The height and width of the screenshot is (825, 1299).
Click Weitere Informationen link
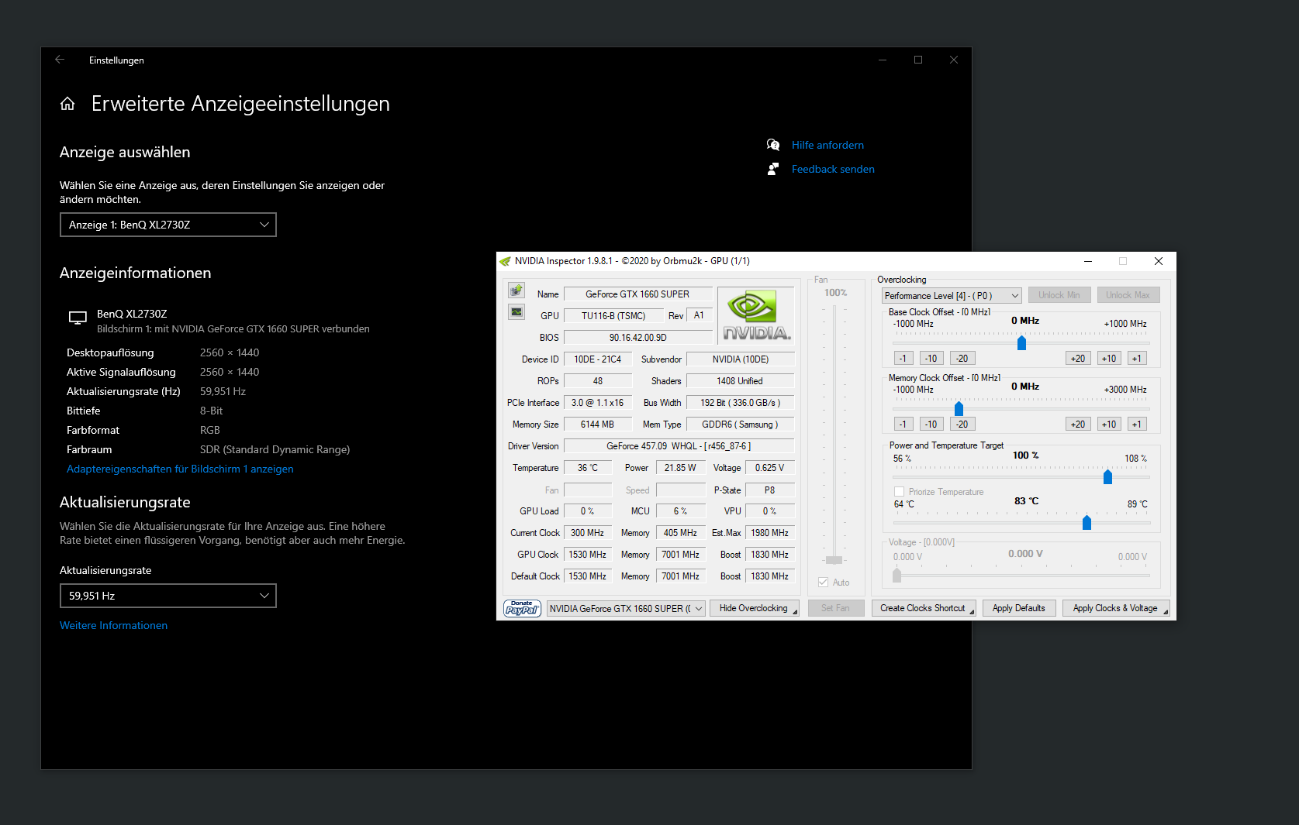(113, 625)
